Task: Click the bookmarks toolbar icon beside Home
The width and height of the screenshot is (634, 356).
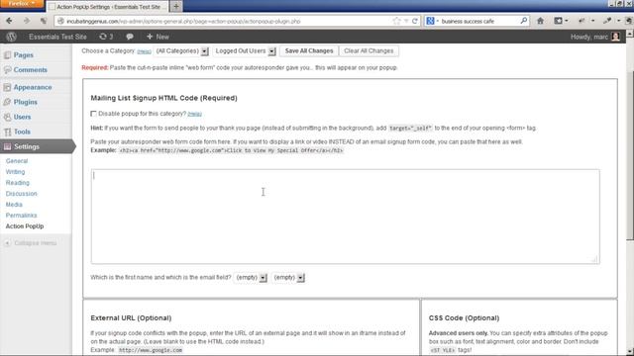Action: click(x=559, y=21)
